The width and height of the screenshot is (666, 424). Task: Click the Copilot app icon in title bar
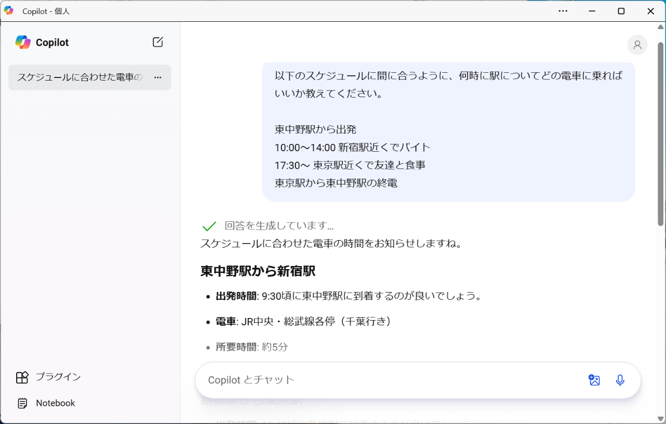coord(9,11)
